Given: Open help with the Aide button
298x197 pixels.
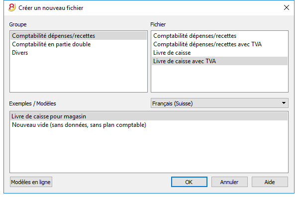Looking at the screenshot, I should click(x=270, y=182).
